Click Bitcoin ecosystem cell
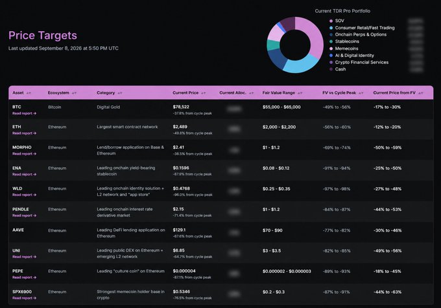Viewport: 441px width, 308px height. point(54,107)
